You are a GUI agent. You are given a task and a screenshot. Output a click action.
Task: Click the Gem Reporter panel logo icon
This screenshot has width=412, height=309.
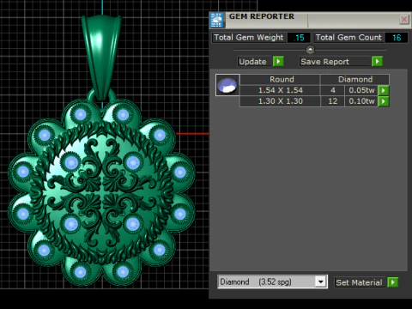pyautogui.click(x=216, y=20)
